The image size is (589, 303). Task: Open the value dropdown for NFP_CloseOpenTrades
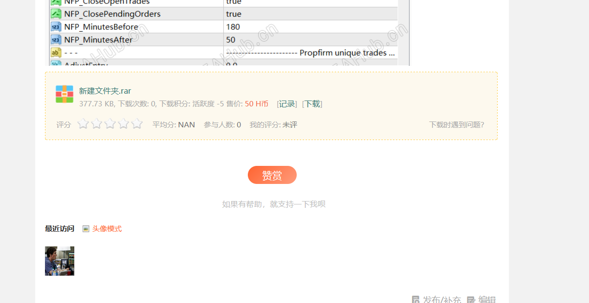[x=233, y=3]
